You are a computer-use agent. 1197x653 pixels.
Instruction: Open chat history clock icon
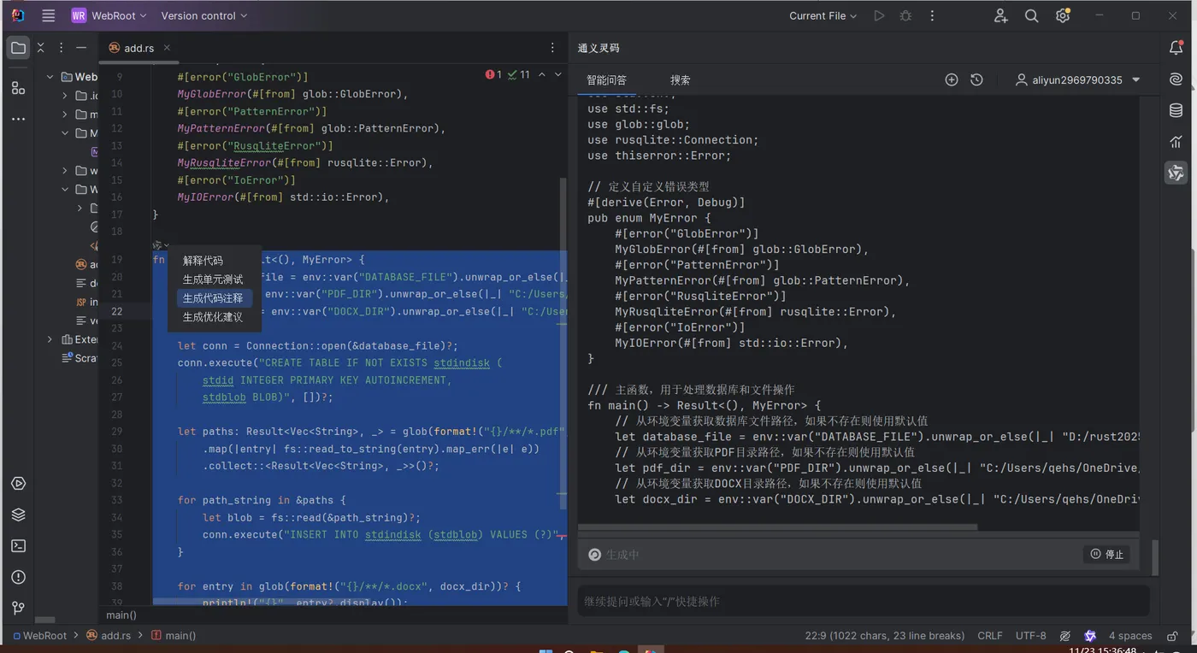click(x=976, y=79)
